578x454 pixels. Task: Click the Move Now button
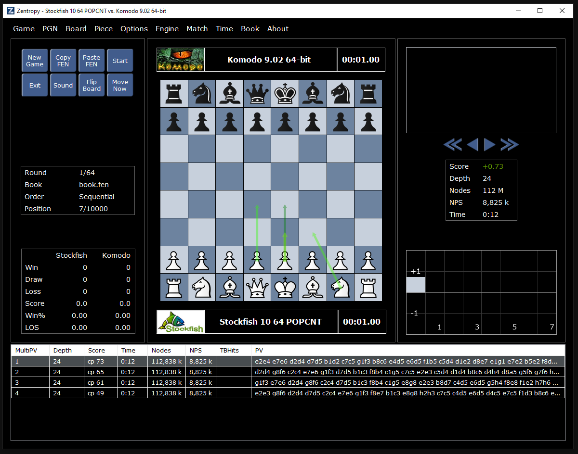[x=120, y=85]
